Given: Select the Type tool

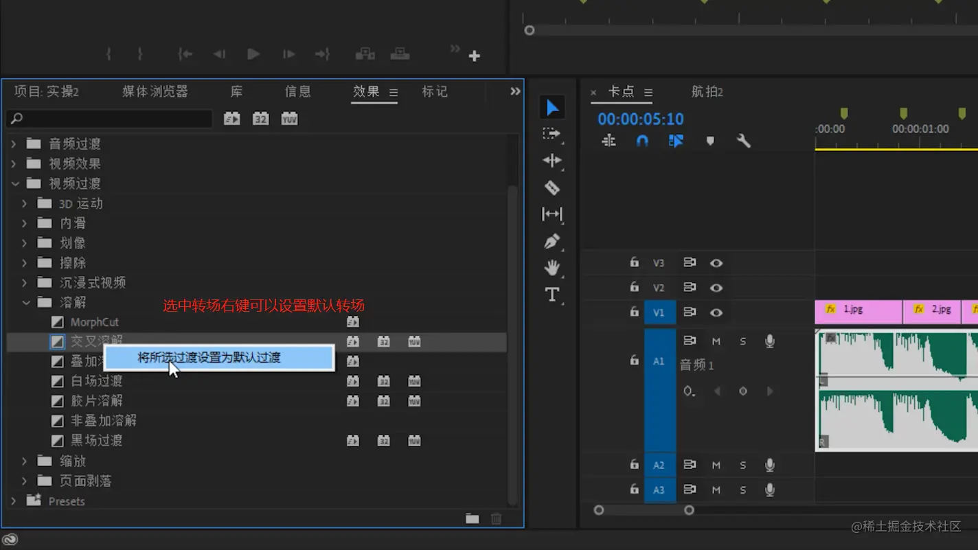Looking at the screenshot, I should tap(552, 295).
